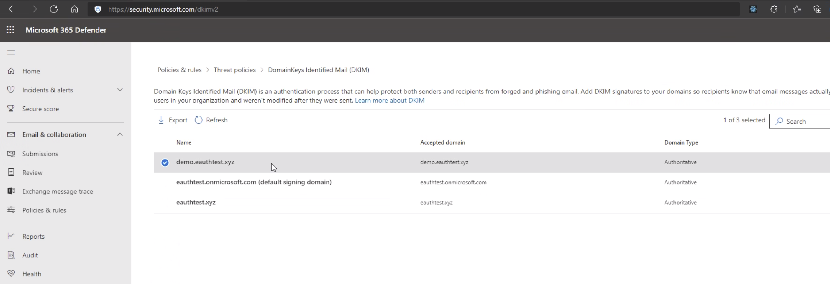Reload the page with browser refresh icon

pos(53,9)
